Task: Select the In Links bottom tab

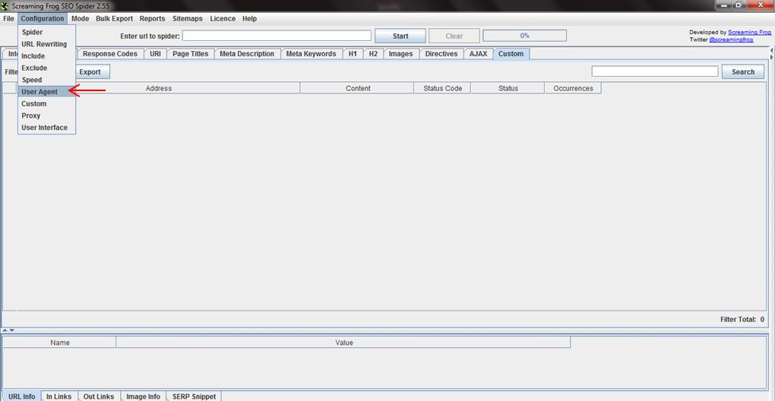Action: tap(59, 396)
